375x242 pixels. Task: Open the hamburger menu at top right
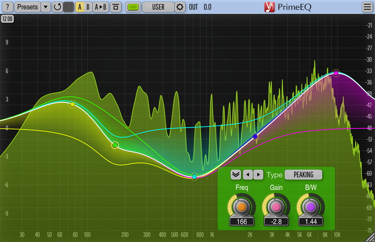(367, 7)
